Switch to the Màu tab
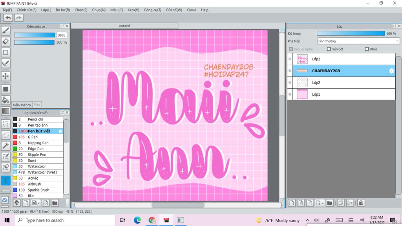Screen dimensions: 402x226 pos(37,104)
